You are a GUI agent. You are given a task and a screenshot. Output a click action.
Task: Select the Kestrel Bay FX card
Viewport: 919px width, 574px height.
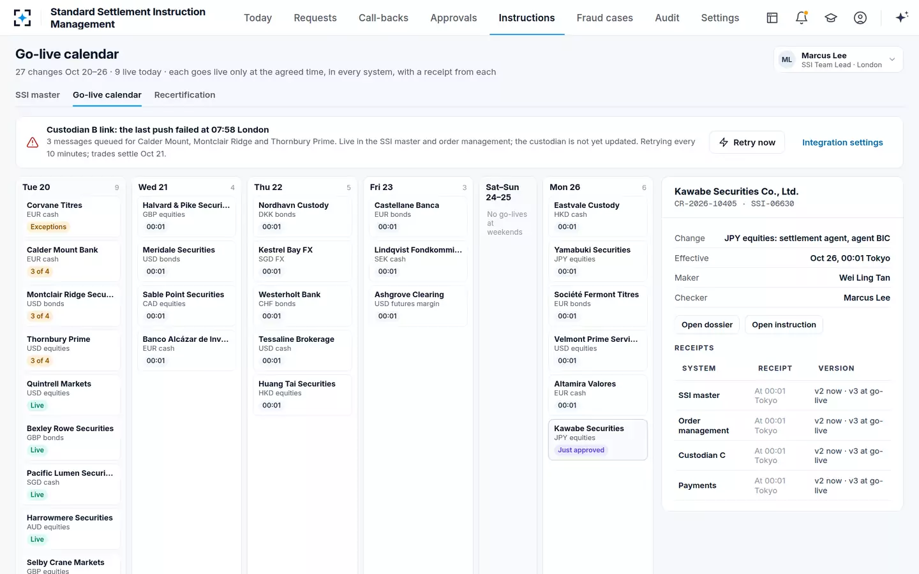303,261
